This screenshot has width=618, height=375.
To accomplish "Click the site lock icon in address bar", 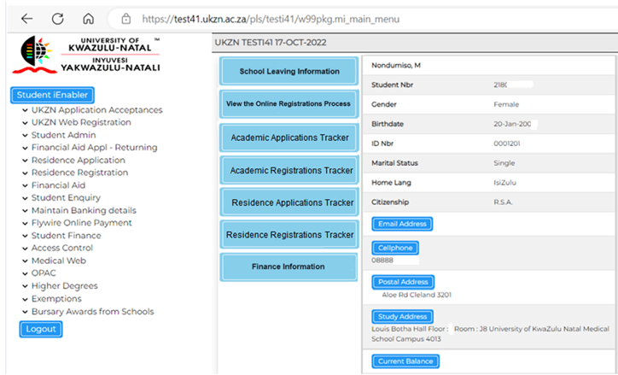I will [125, 18].
